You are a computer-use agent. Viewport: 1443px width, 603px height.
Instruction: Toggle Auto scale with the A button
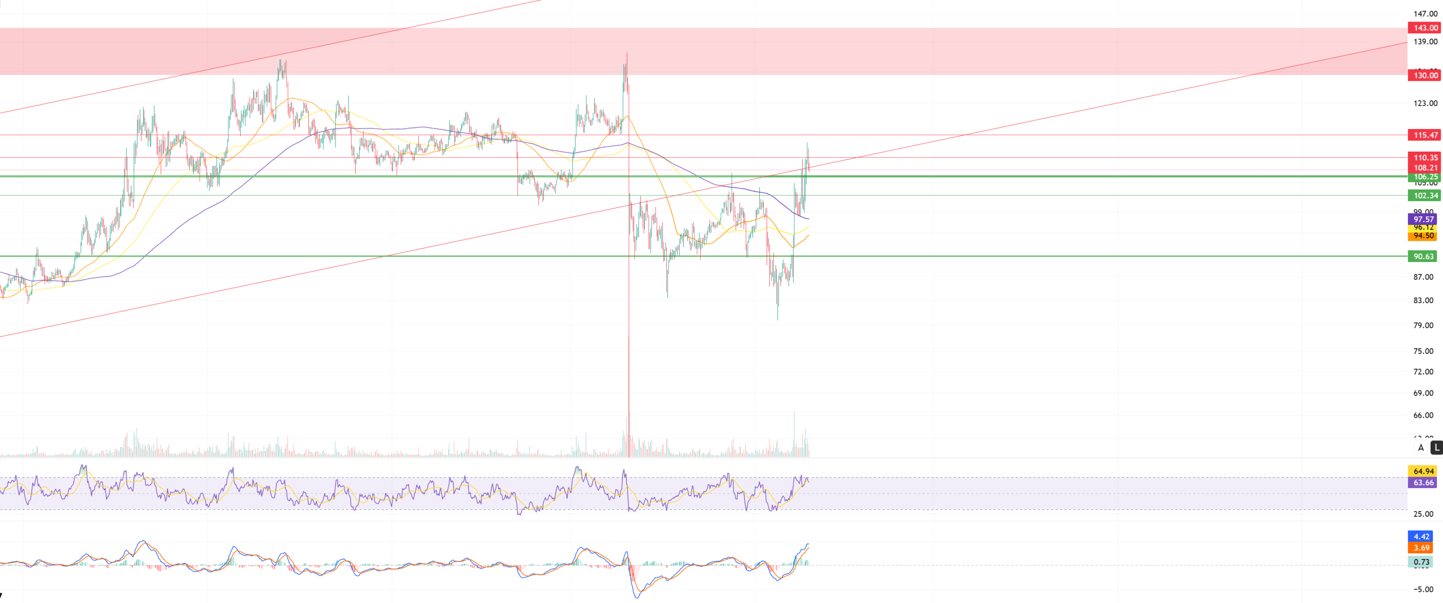pyautogui.click(x=1421, y=447)
